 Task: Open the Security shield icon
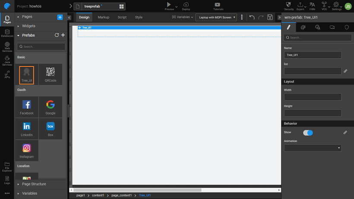tap(289, 4)
